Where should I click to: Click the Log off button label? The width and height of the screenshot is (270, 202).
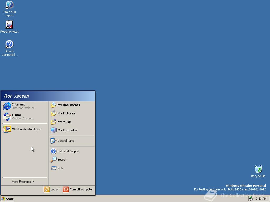55,189
